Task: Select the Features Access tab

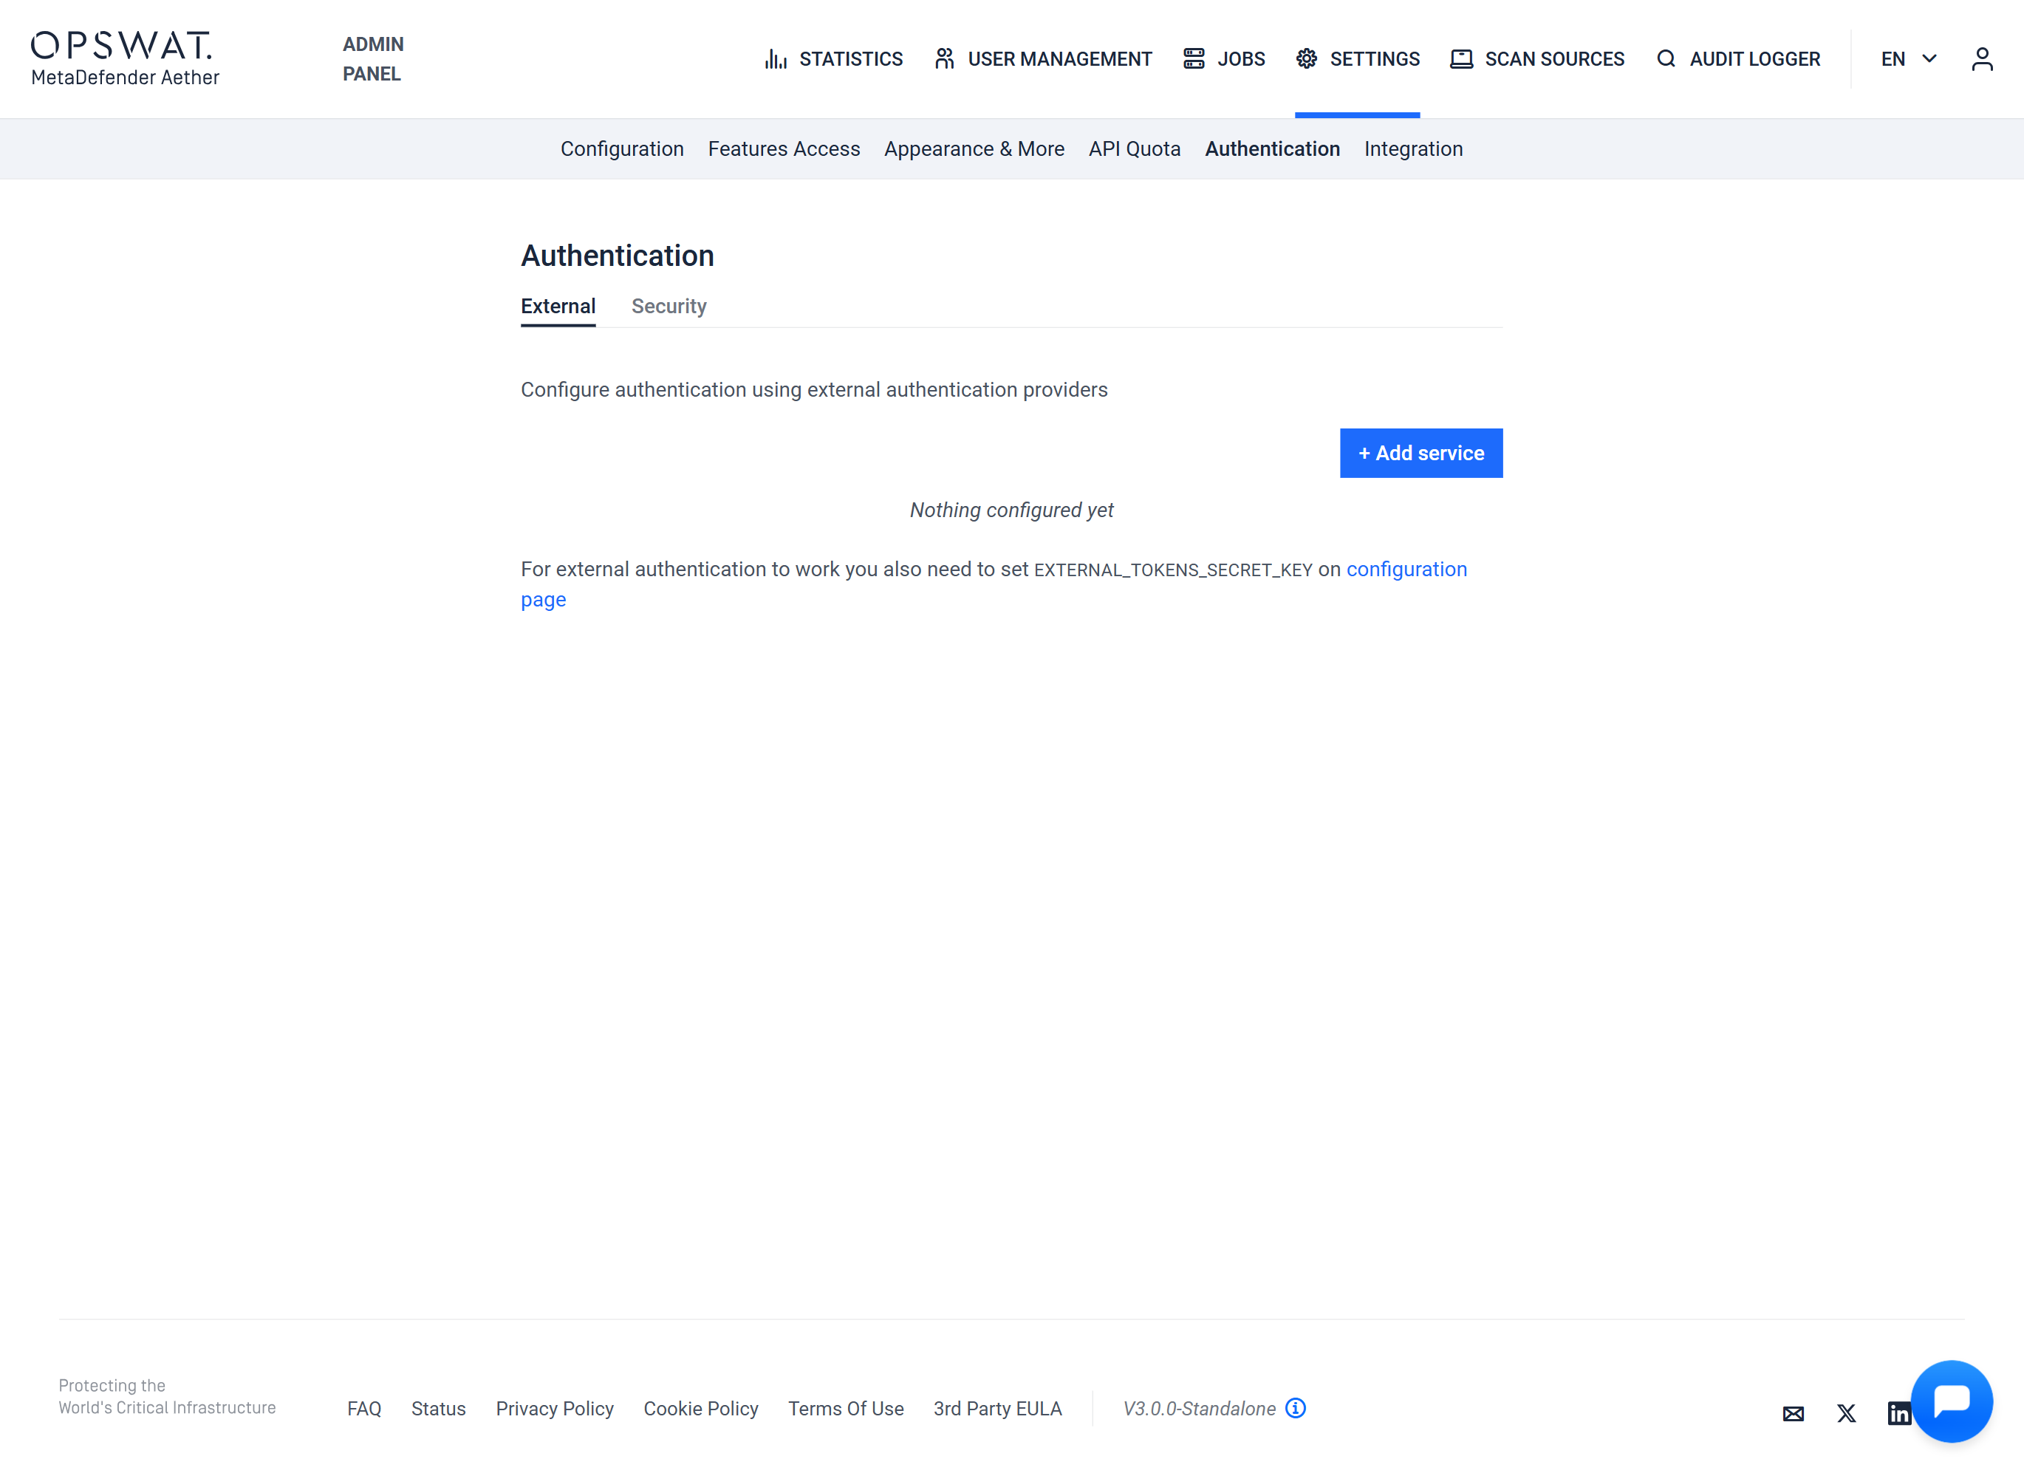Action: click(x=784, y=149)
